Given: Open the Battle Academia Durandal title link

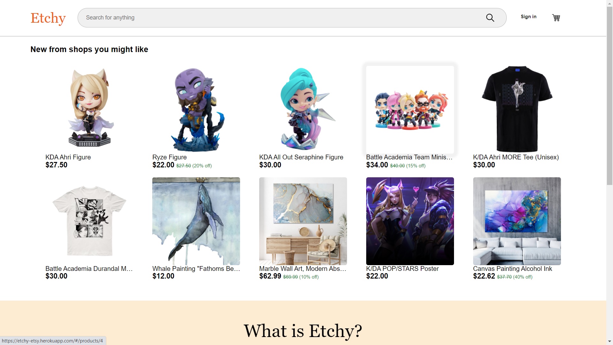Looking at the screenshot, I should click(x=89, y=269).
